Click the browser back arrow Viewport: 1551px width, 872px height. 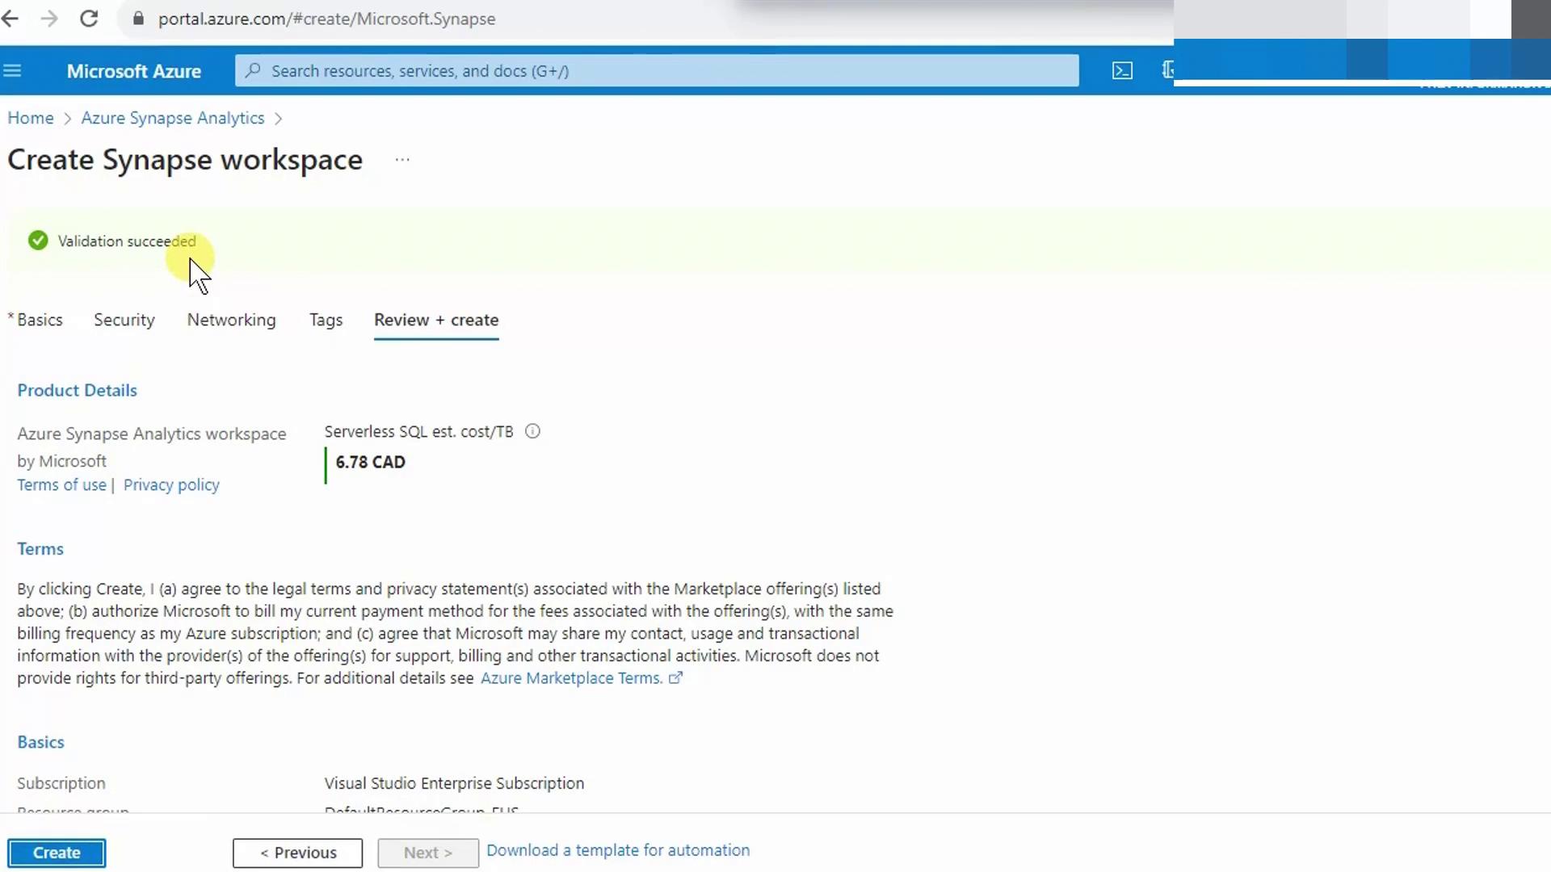pos(11,19)
